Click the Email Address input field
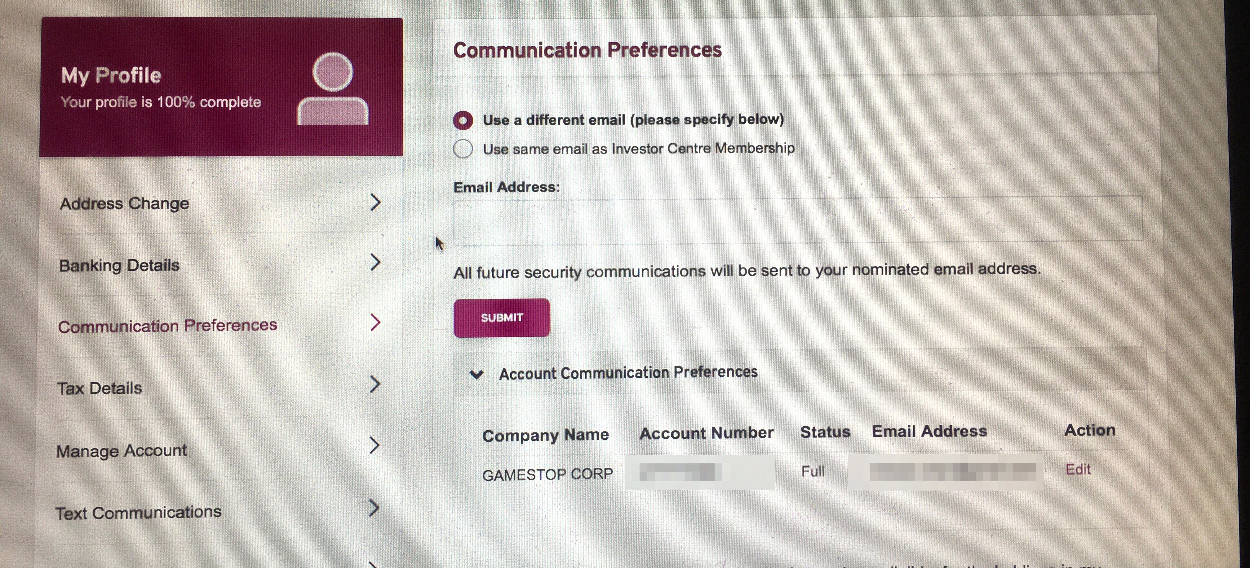The height and width of the screenshot is (568, 1250). click(x=798, y=219)
